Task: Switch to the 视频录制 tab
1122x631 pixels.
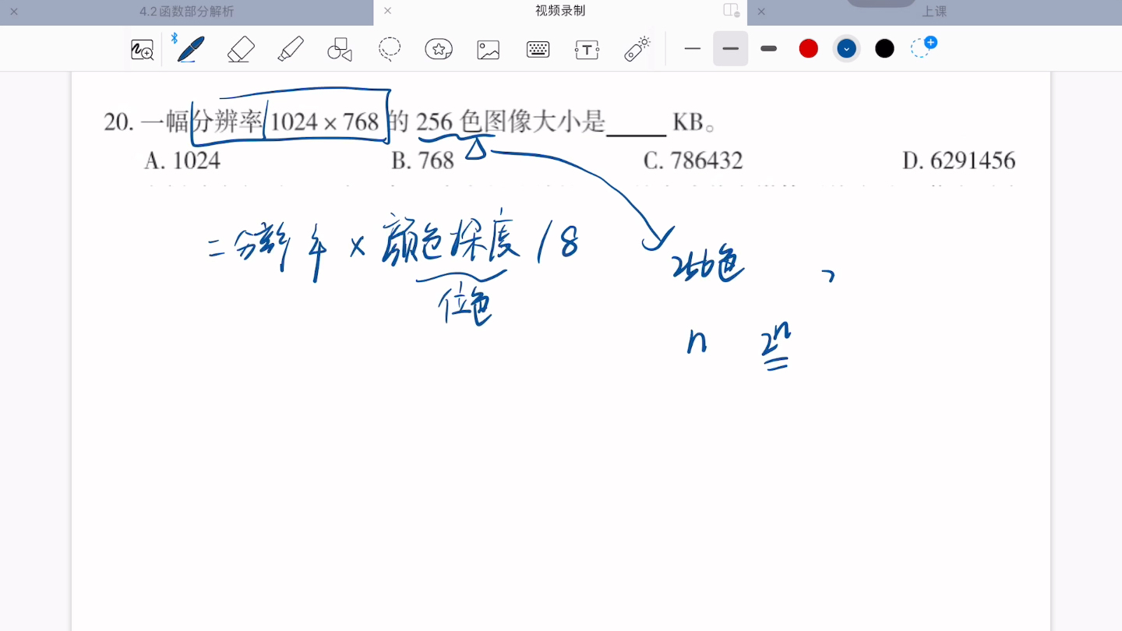Action: coord(560,11)
